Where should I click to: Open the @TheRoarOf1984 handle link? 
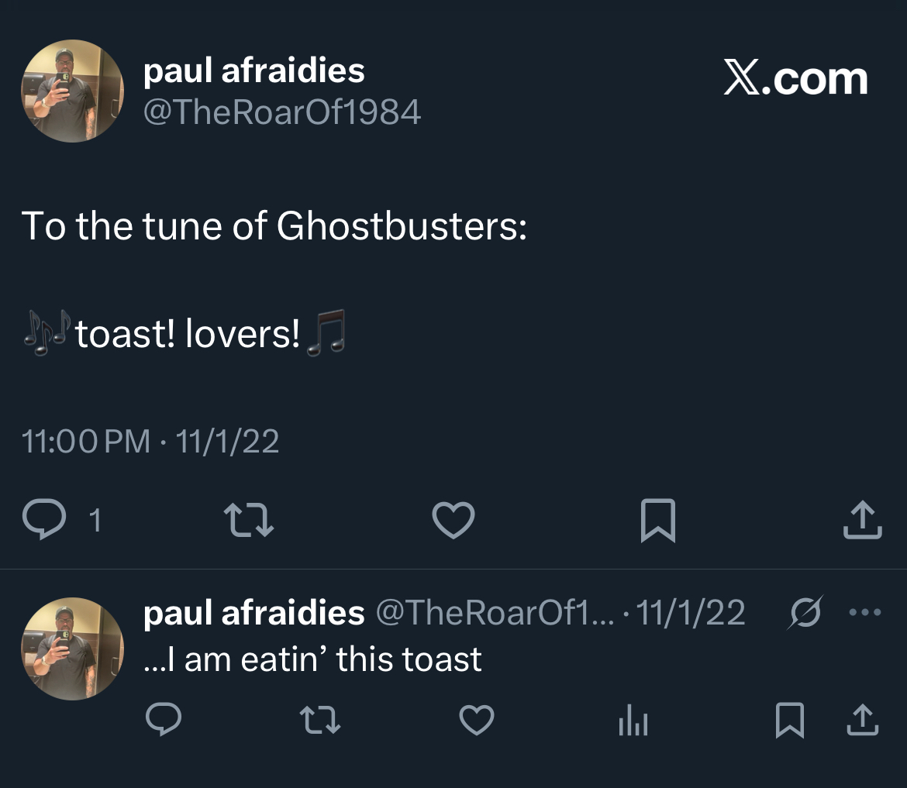click(x=282, y=112)
